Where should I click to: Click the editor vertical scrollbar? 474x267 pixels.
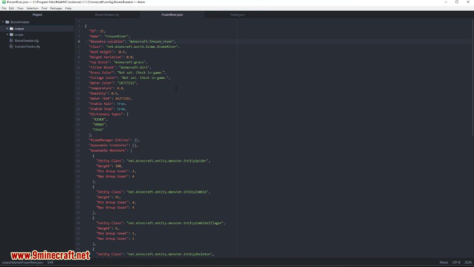click(473, 77)
